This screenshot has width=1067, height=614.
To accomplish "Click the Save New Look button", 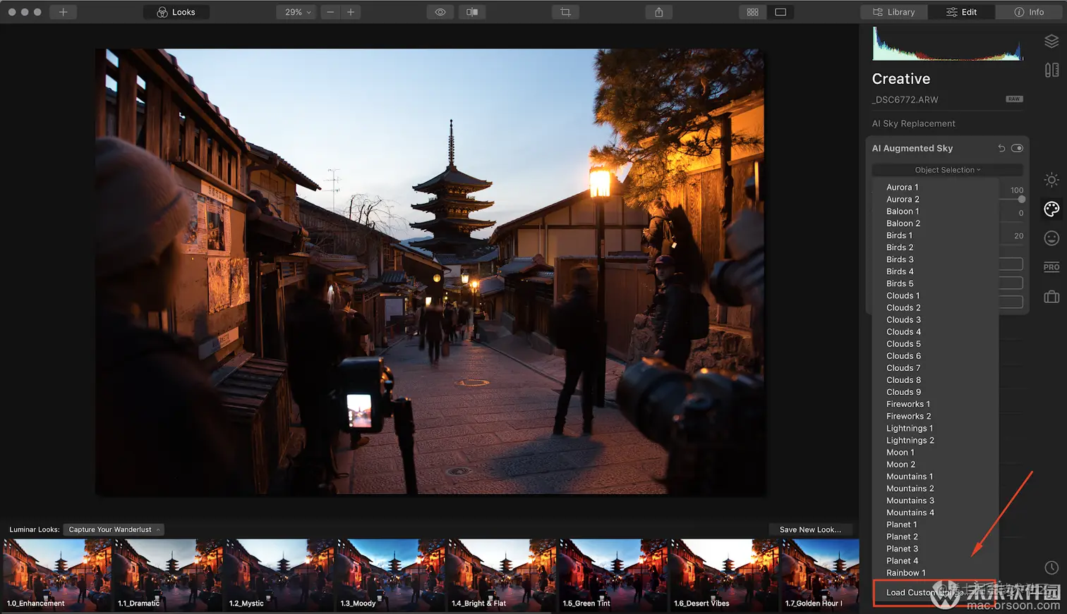I will coord(809,529).
